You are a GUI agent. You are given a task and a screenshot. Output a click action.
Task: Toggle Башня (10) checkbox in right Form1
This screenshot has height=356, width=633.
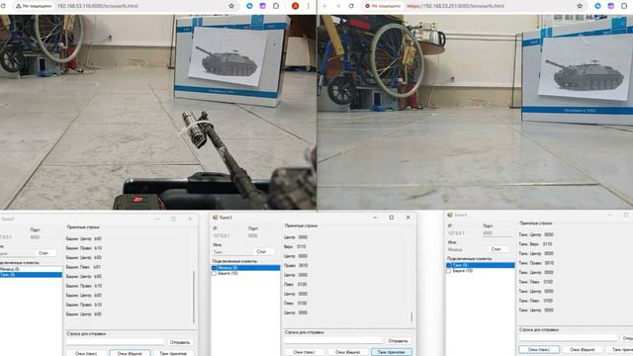(449, 271)
